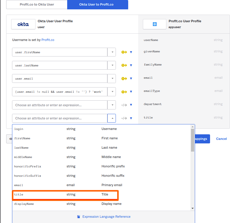Screen dimensions: 230x223
Task: Collapse the open title attribute dropdown
Action: point(112,118)
